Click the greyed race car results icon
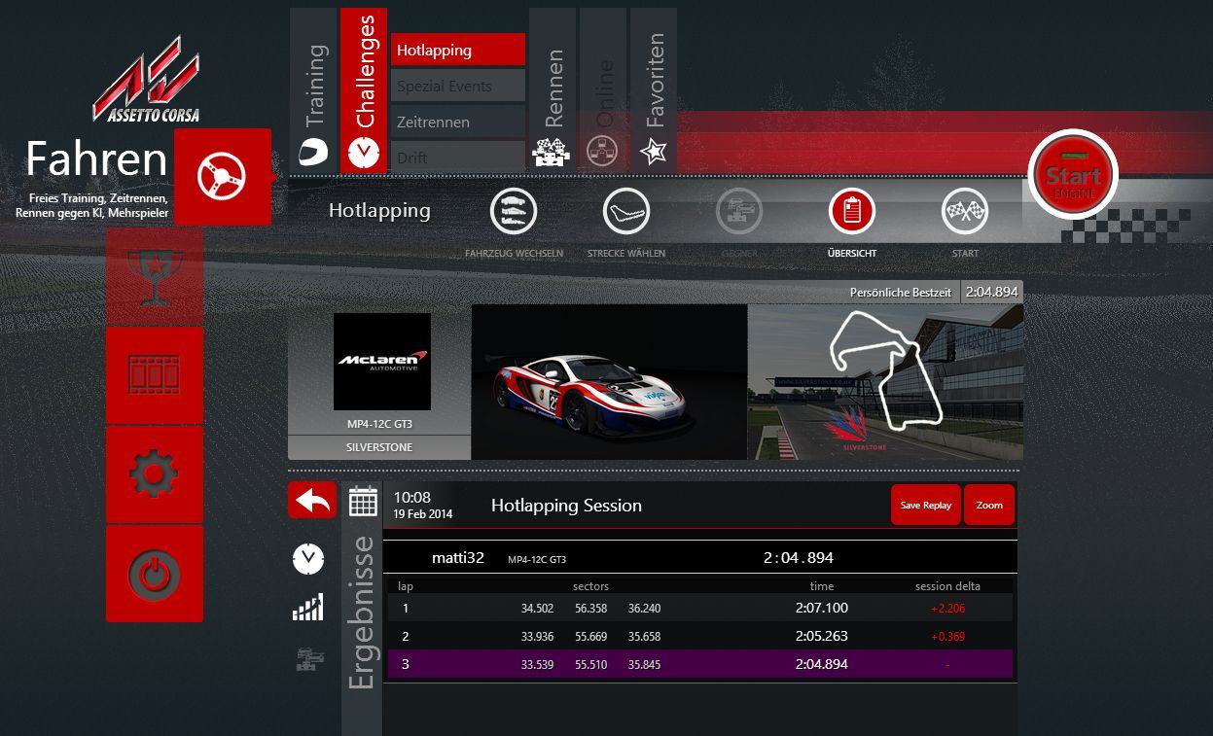Viewport: 1213px width, 736px height. click(x=309, y=660)
